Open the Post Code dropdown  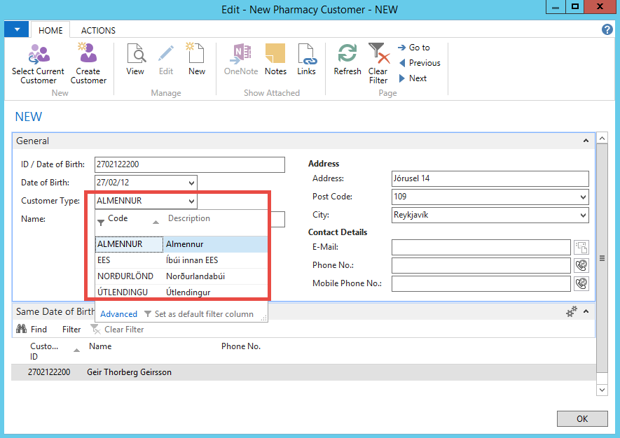coord(584,197)
